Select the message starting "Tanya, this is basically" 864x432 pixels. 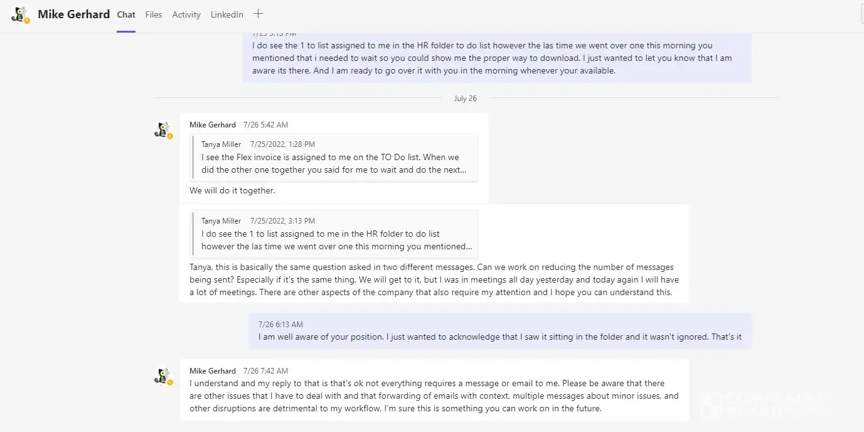(x=433, y=279)
